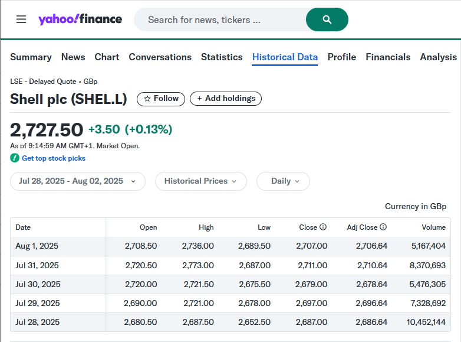Click the info icon next to Adj Close
This screenshot has height=342, width=461.
tap(383, 227)
